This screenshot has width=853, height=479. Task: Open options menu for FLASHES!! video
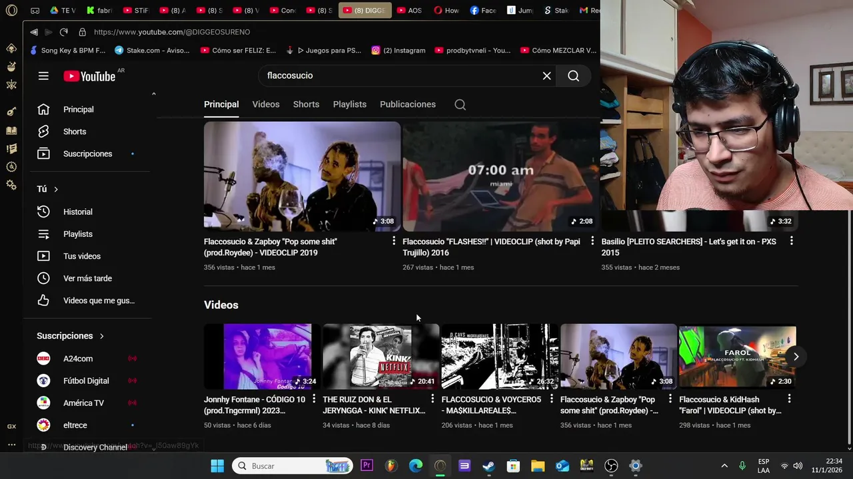point(592,241)
